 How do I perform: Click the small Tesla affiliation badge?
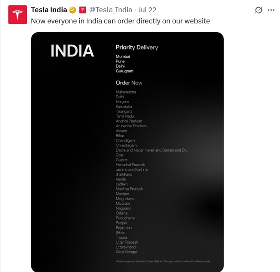pos(82,10)
